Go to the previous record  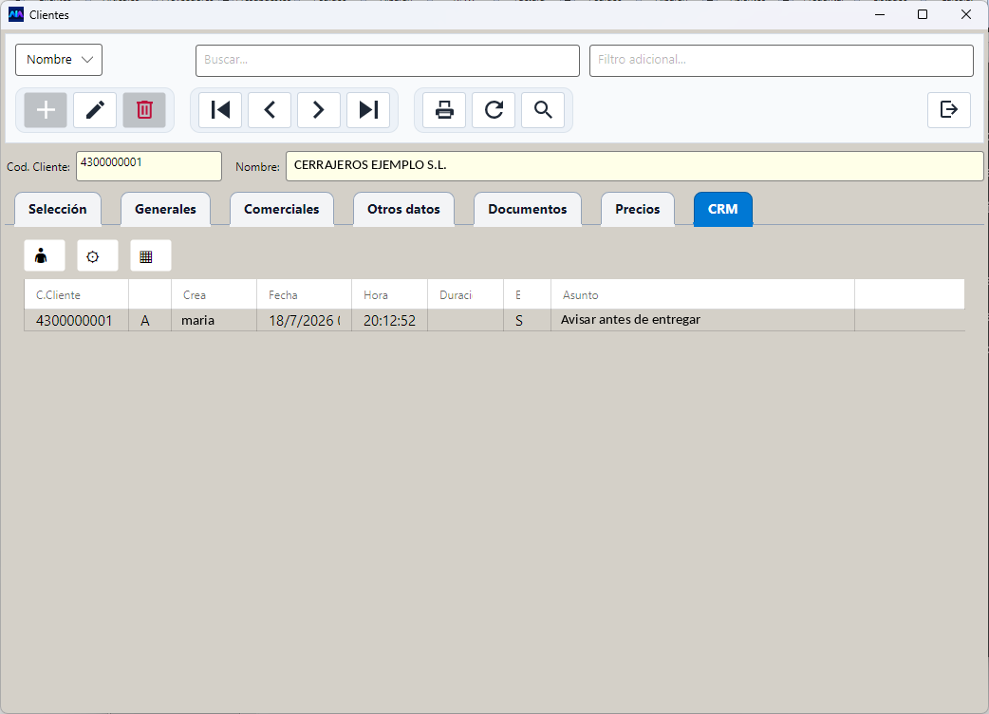point(270,110)
